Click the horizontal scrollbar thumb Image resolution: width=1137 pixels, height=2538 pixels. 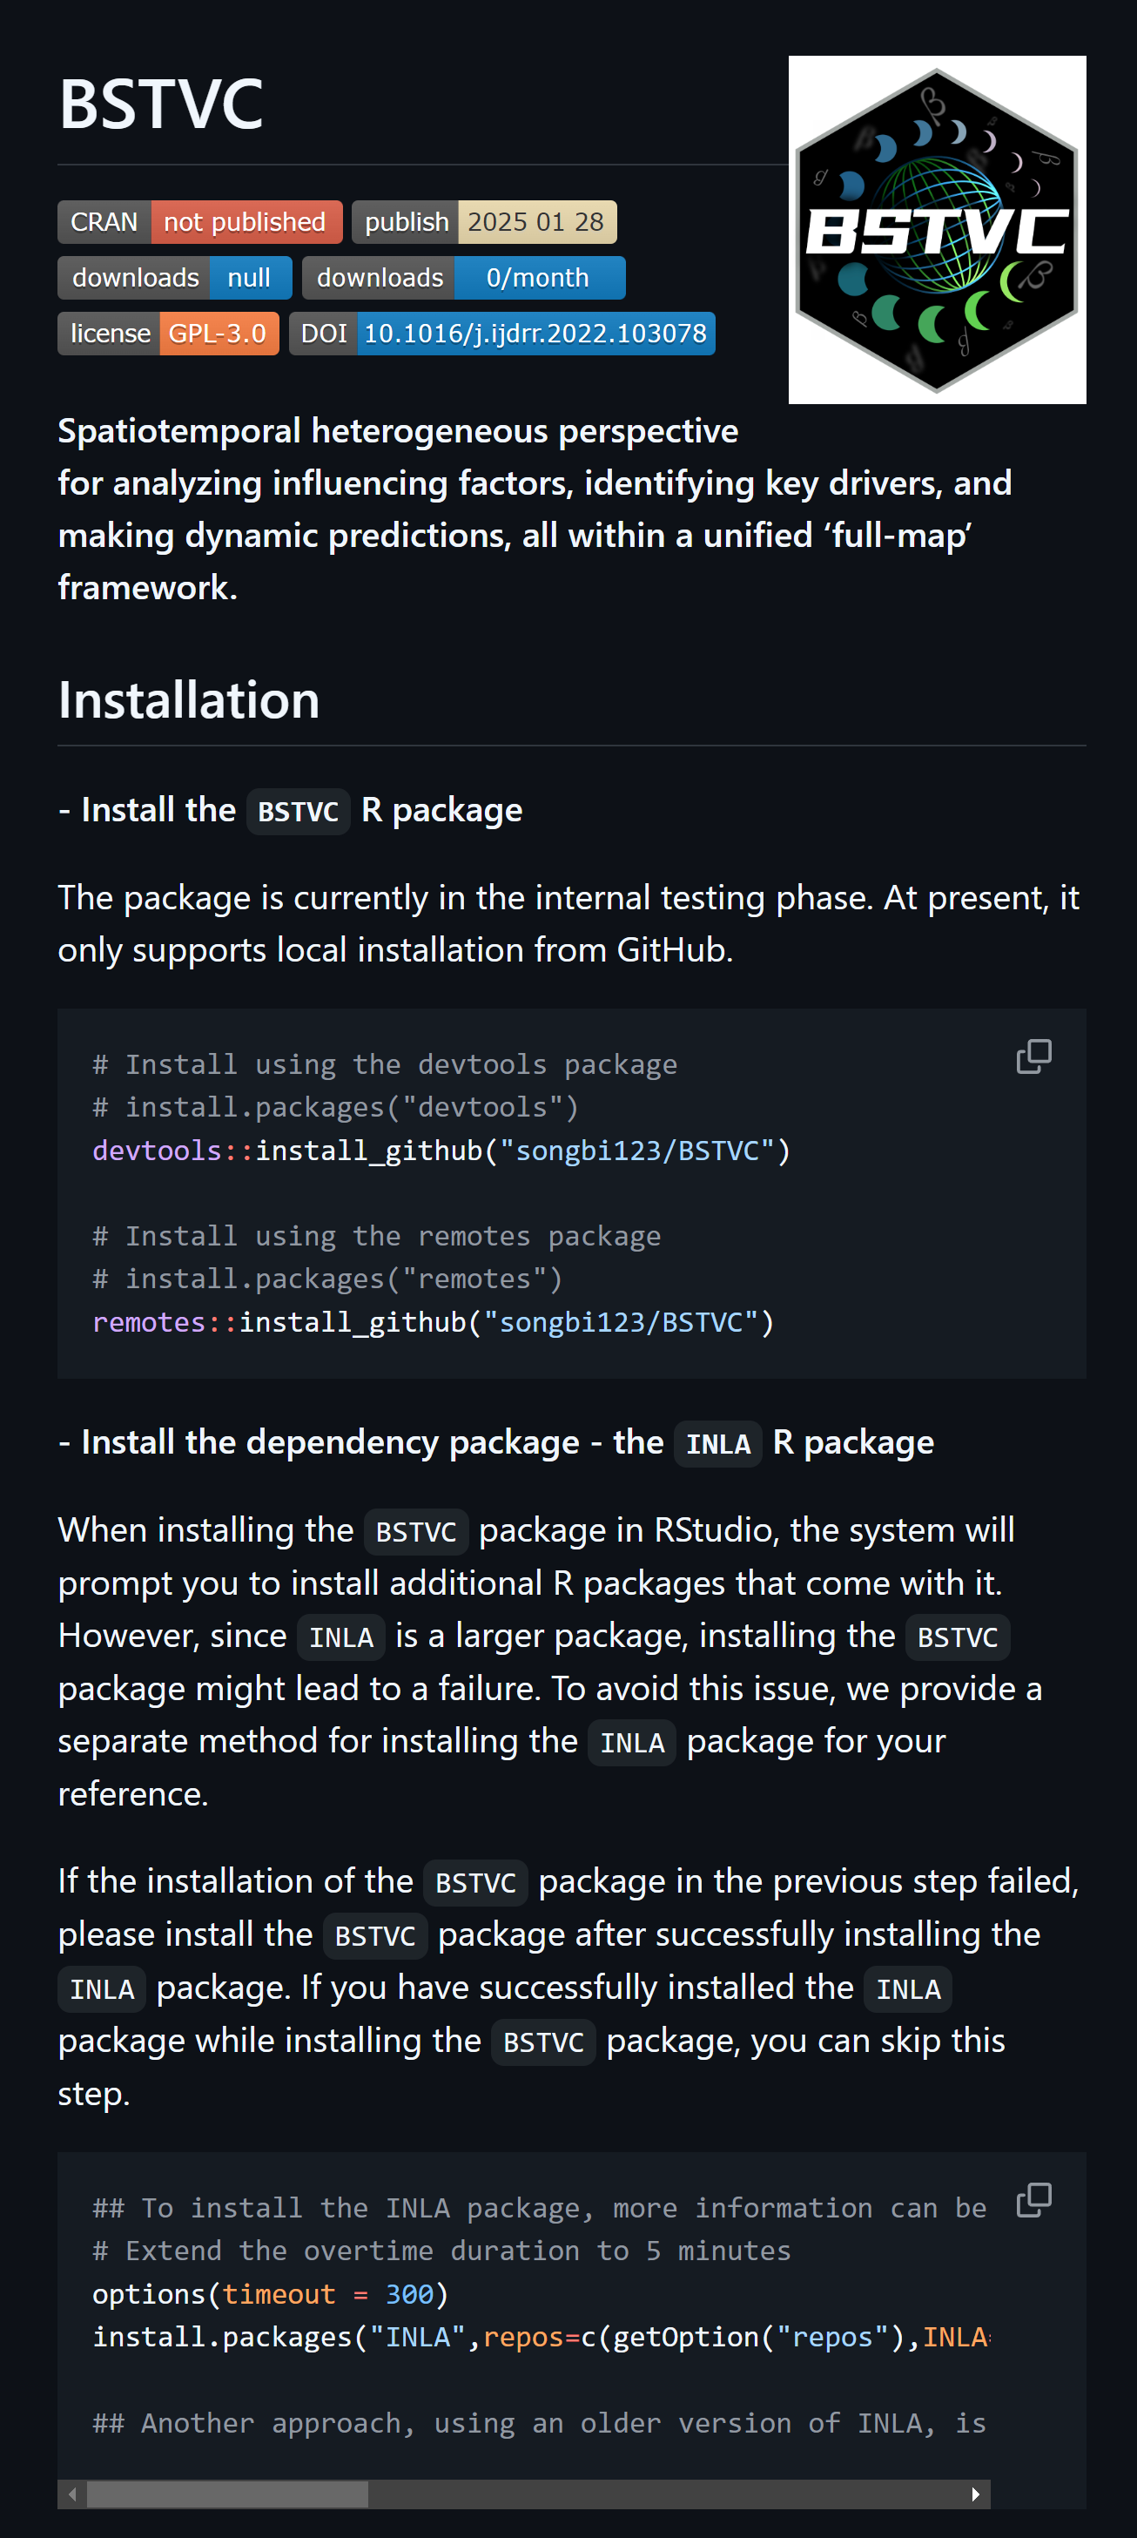(x=227, y=2494)
